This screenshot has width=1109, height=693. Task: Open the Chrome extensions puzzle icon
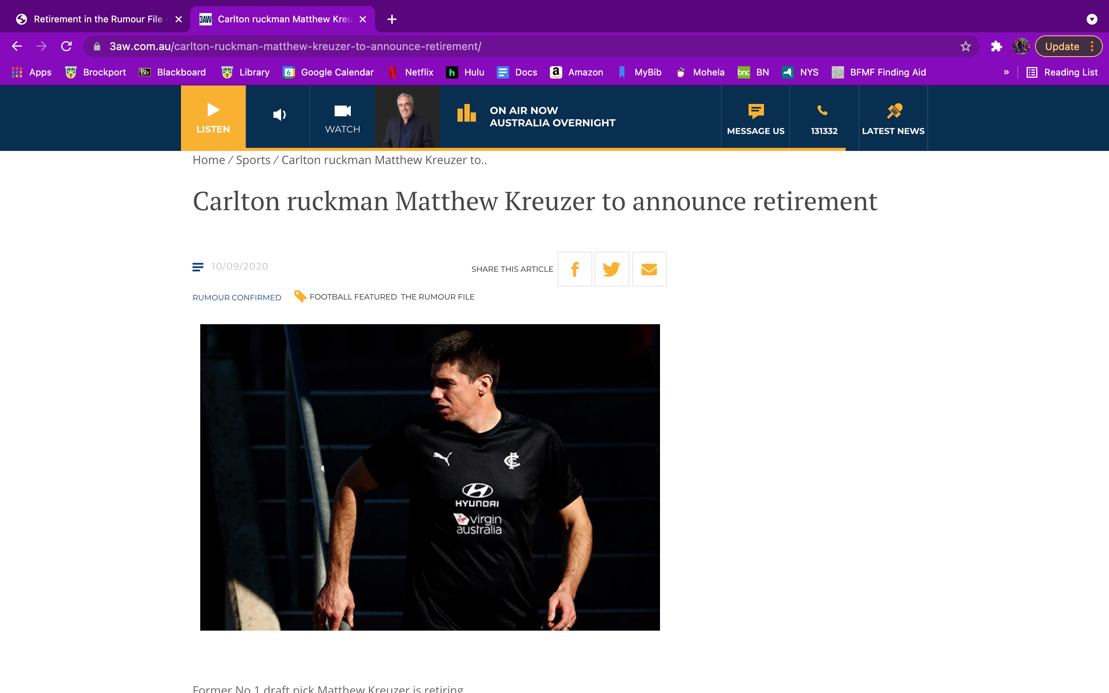pyautogui.click(x=996, y=46)
